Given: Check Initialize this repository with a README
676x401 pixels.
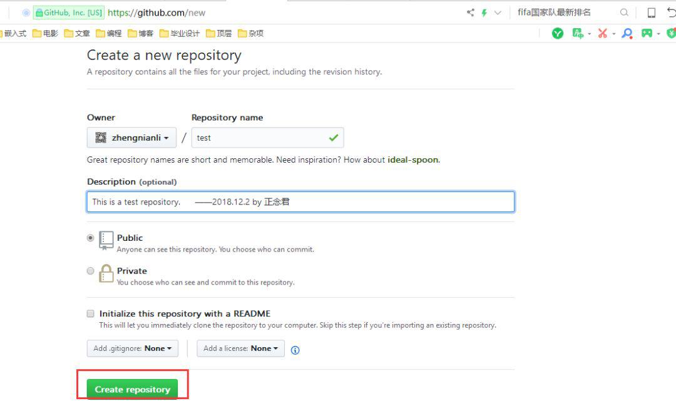Looking at the screenshot, I should pyautogui.click(x=90, y=313).
